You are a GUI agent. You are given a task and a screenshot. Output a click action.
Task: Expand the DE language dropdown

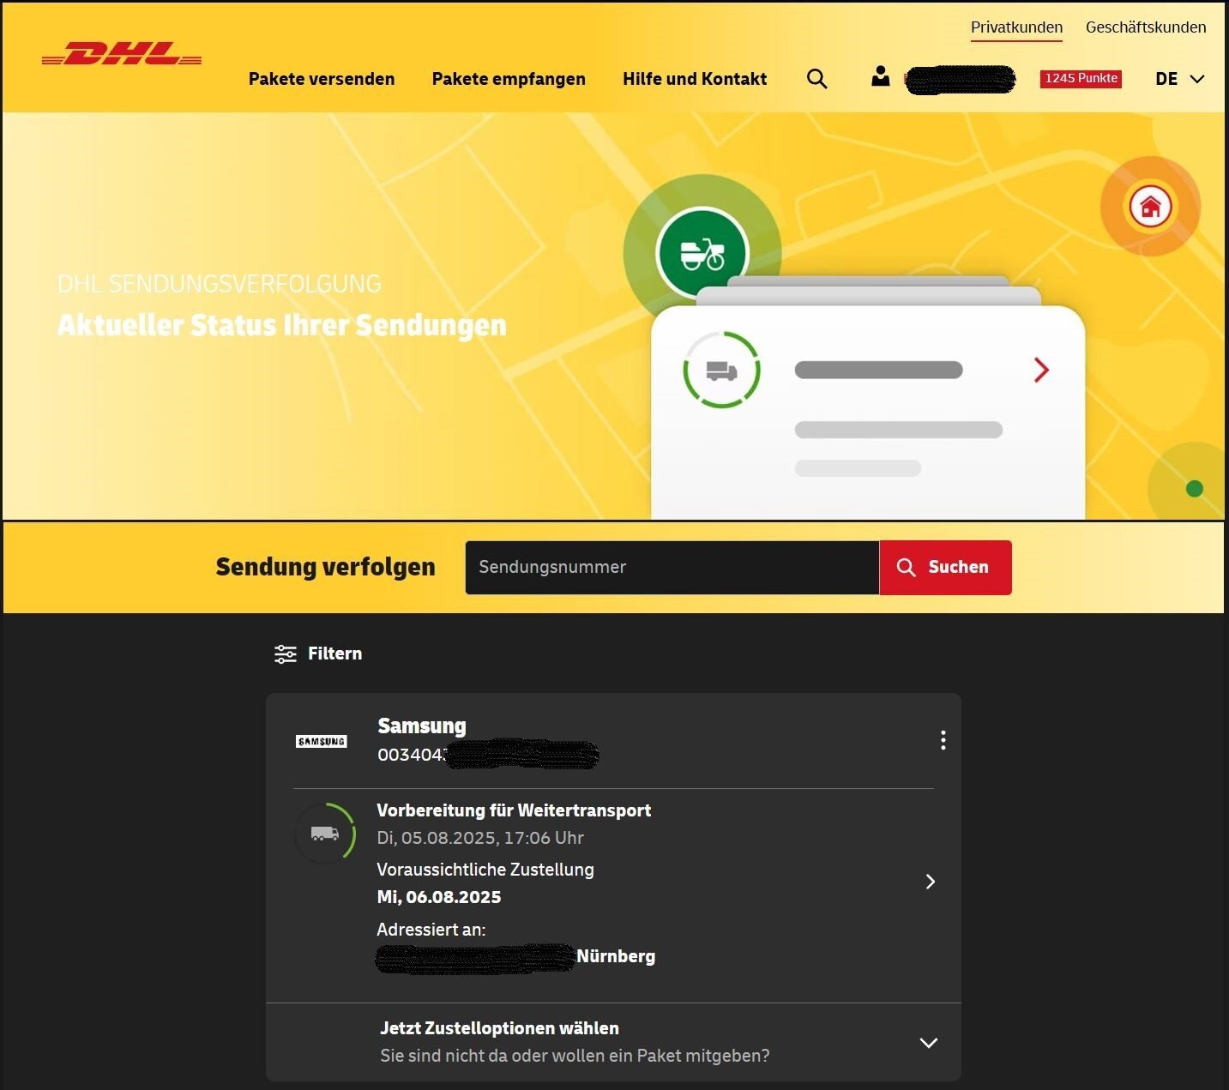coord(1179,79)
